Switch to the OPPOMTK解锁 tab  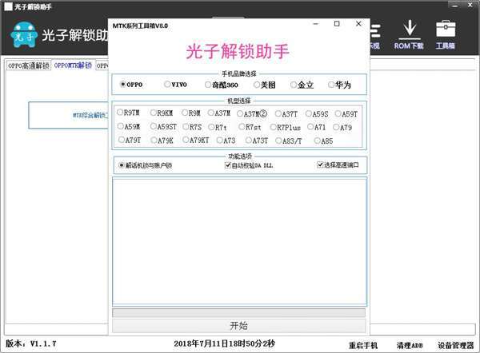73,65
